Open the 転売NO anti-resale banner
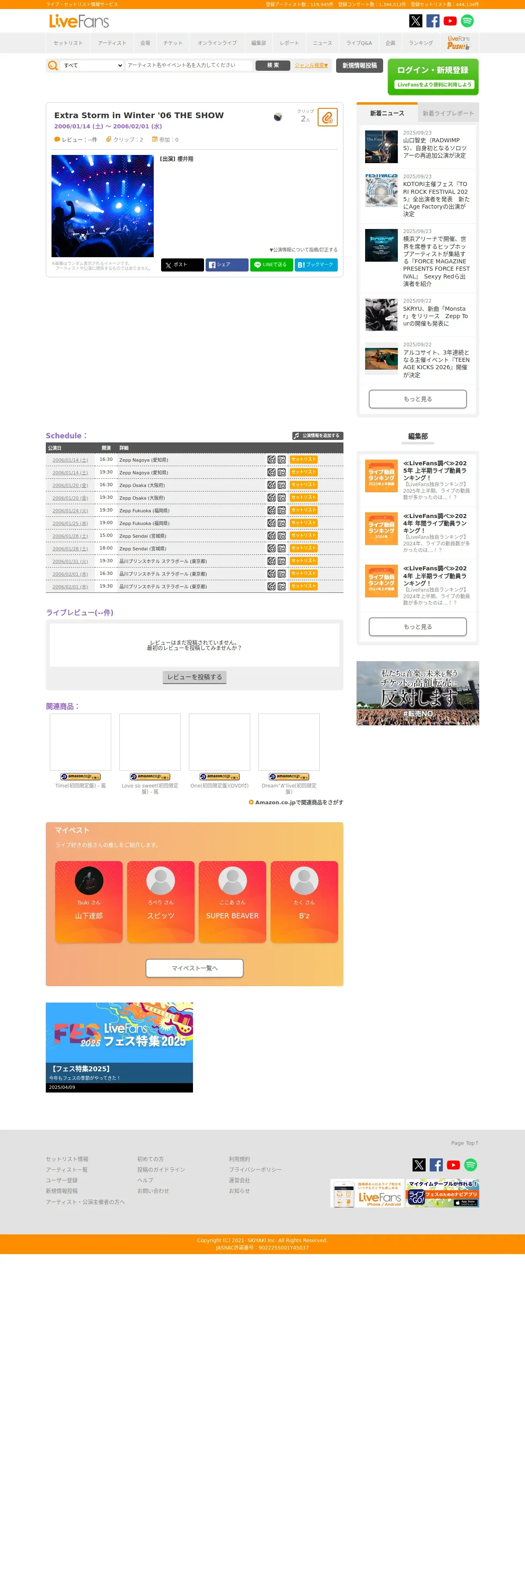This screenshot has height=1575, width=525. click(x=417, y=693)
